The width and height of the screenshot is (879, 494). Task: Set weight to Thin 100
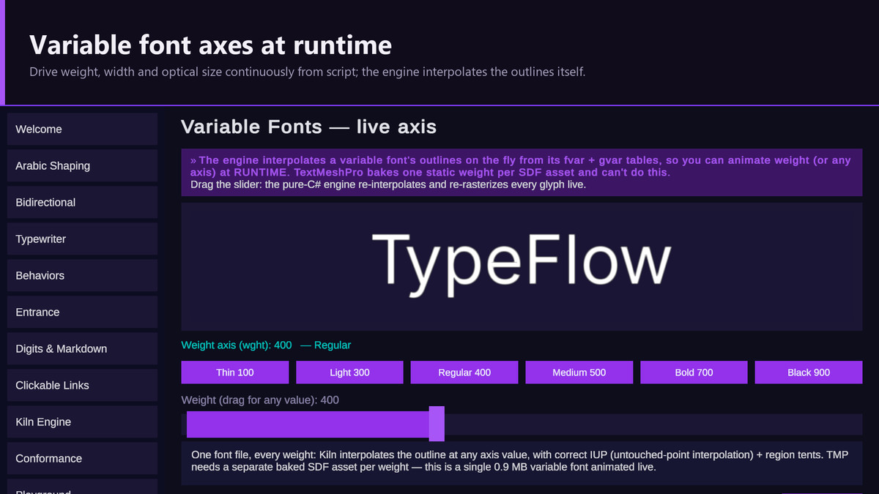coord(235,373)
